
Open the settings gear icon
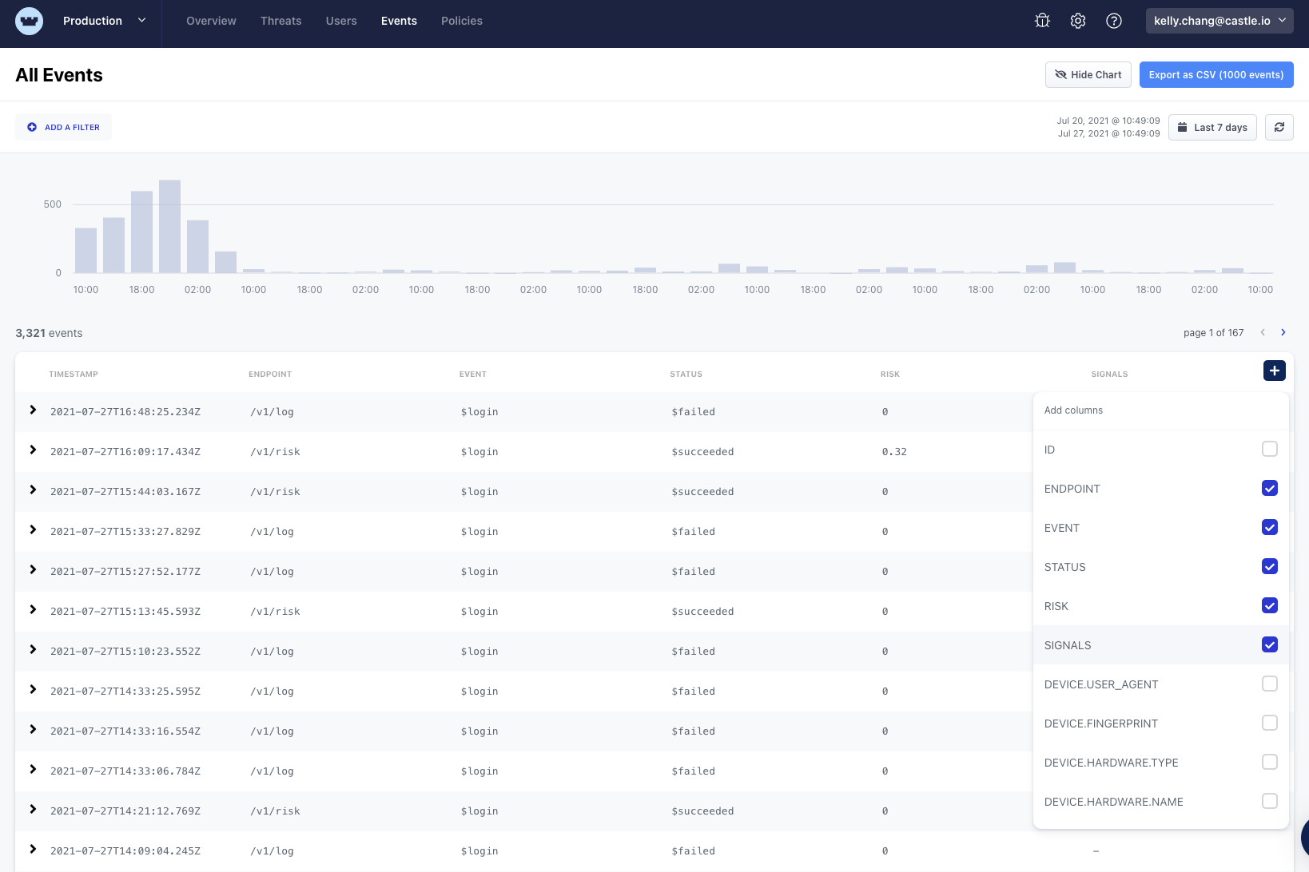(1078, 21)
